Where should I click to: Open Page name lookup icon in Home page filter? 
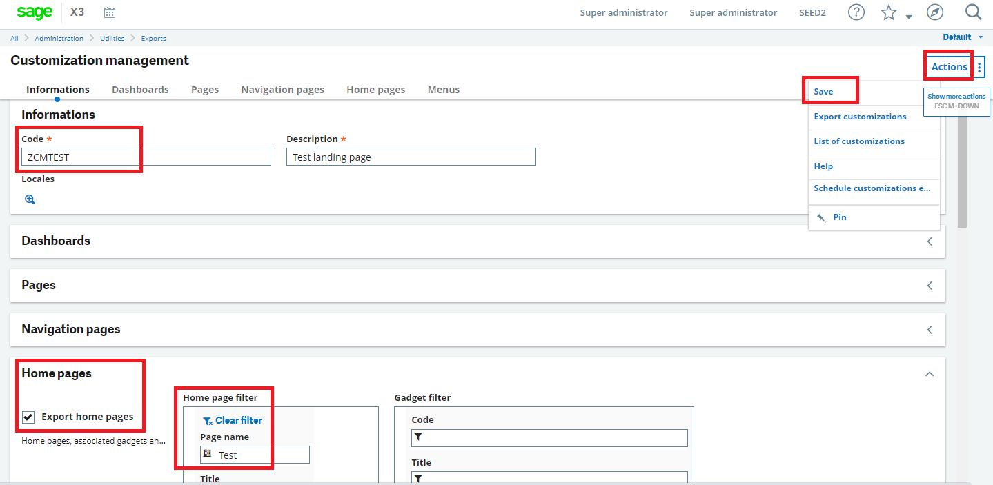click(x=208, y=454)
